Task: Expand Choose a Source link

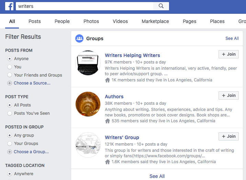Action: coord(32,83)
